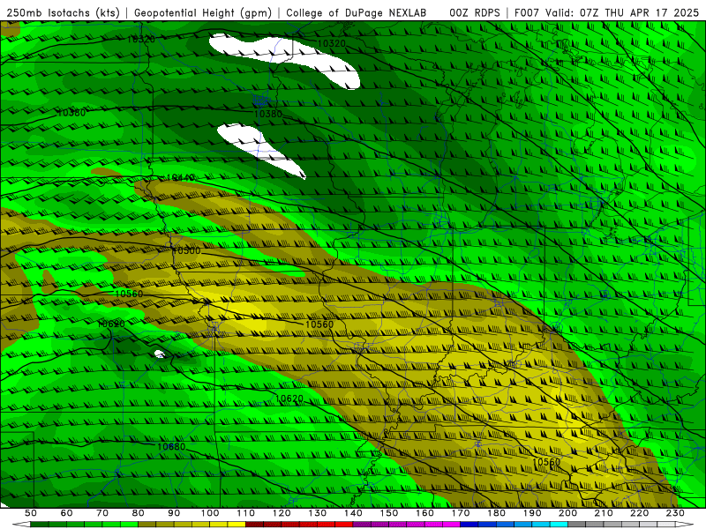The image size is (706, 529).
Task: Click the legend value 200
Action: click(567, 513)
